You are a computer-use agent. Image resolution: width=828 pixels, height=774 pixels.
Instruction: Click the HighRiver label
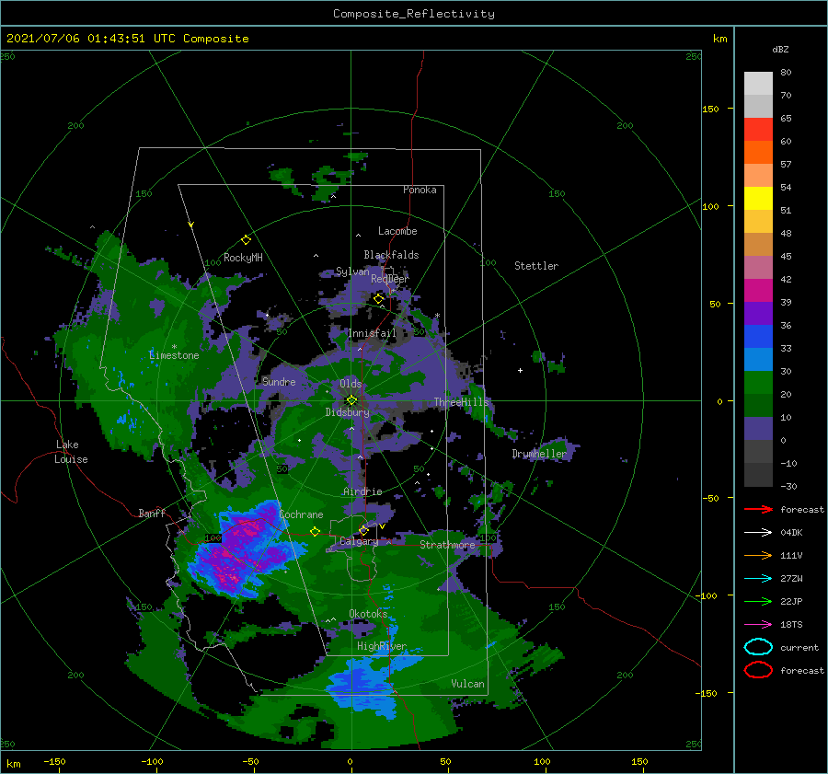click(x=381, y=646)
